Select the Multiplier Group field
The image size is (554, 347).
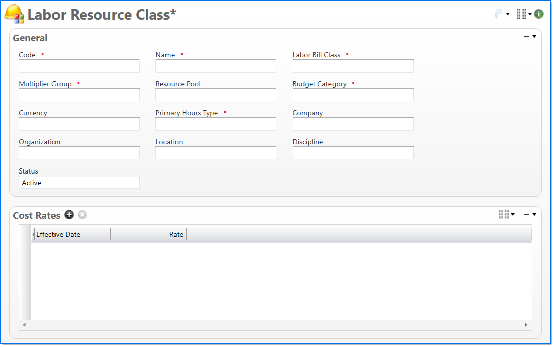click(x=79, y=95)
